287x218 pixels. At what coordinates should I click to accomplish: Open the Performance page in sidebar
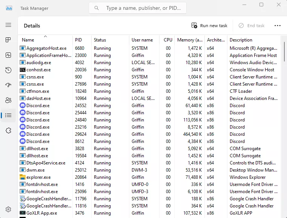coord(8,55)
